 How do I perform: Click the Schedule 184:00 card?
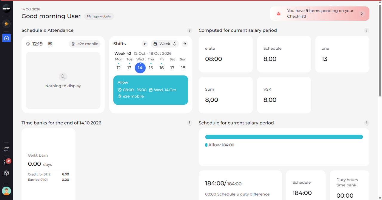click(306, 185)
